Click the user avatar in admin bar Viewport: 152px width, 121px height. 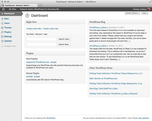click(x=149, y=9)
